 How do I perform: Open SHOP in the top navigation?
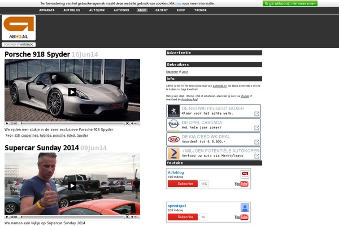(x=181, y=10)
